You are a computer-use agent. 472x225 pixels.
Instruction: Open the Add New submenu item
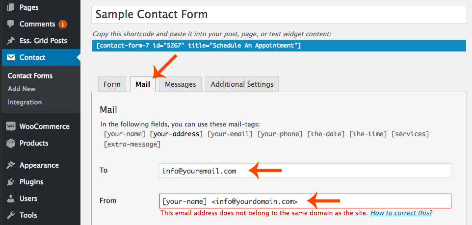click(22, 89)
